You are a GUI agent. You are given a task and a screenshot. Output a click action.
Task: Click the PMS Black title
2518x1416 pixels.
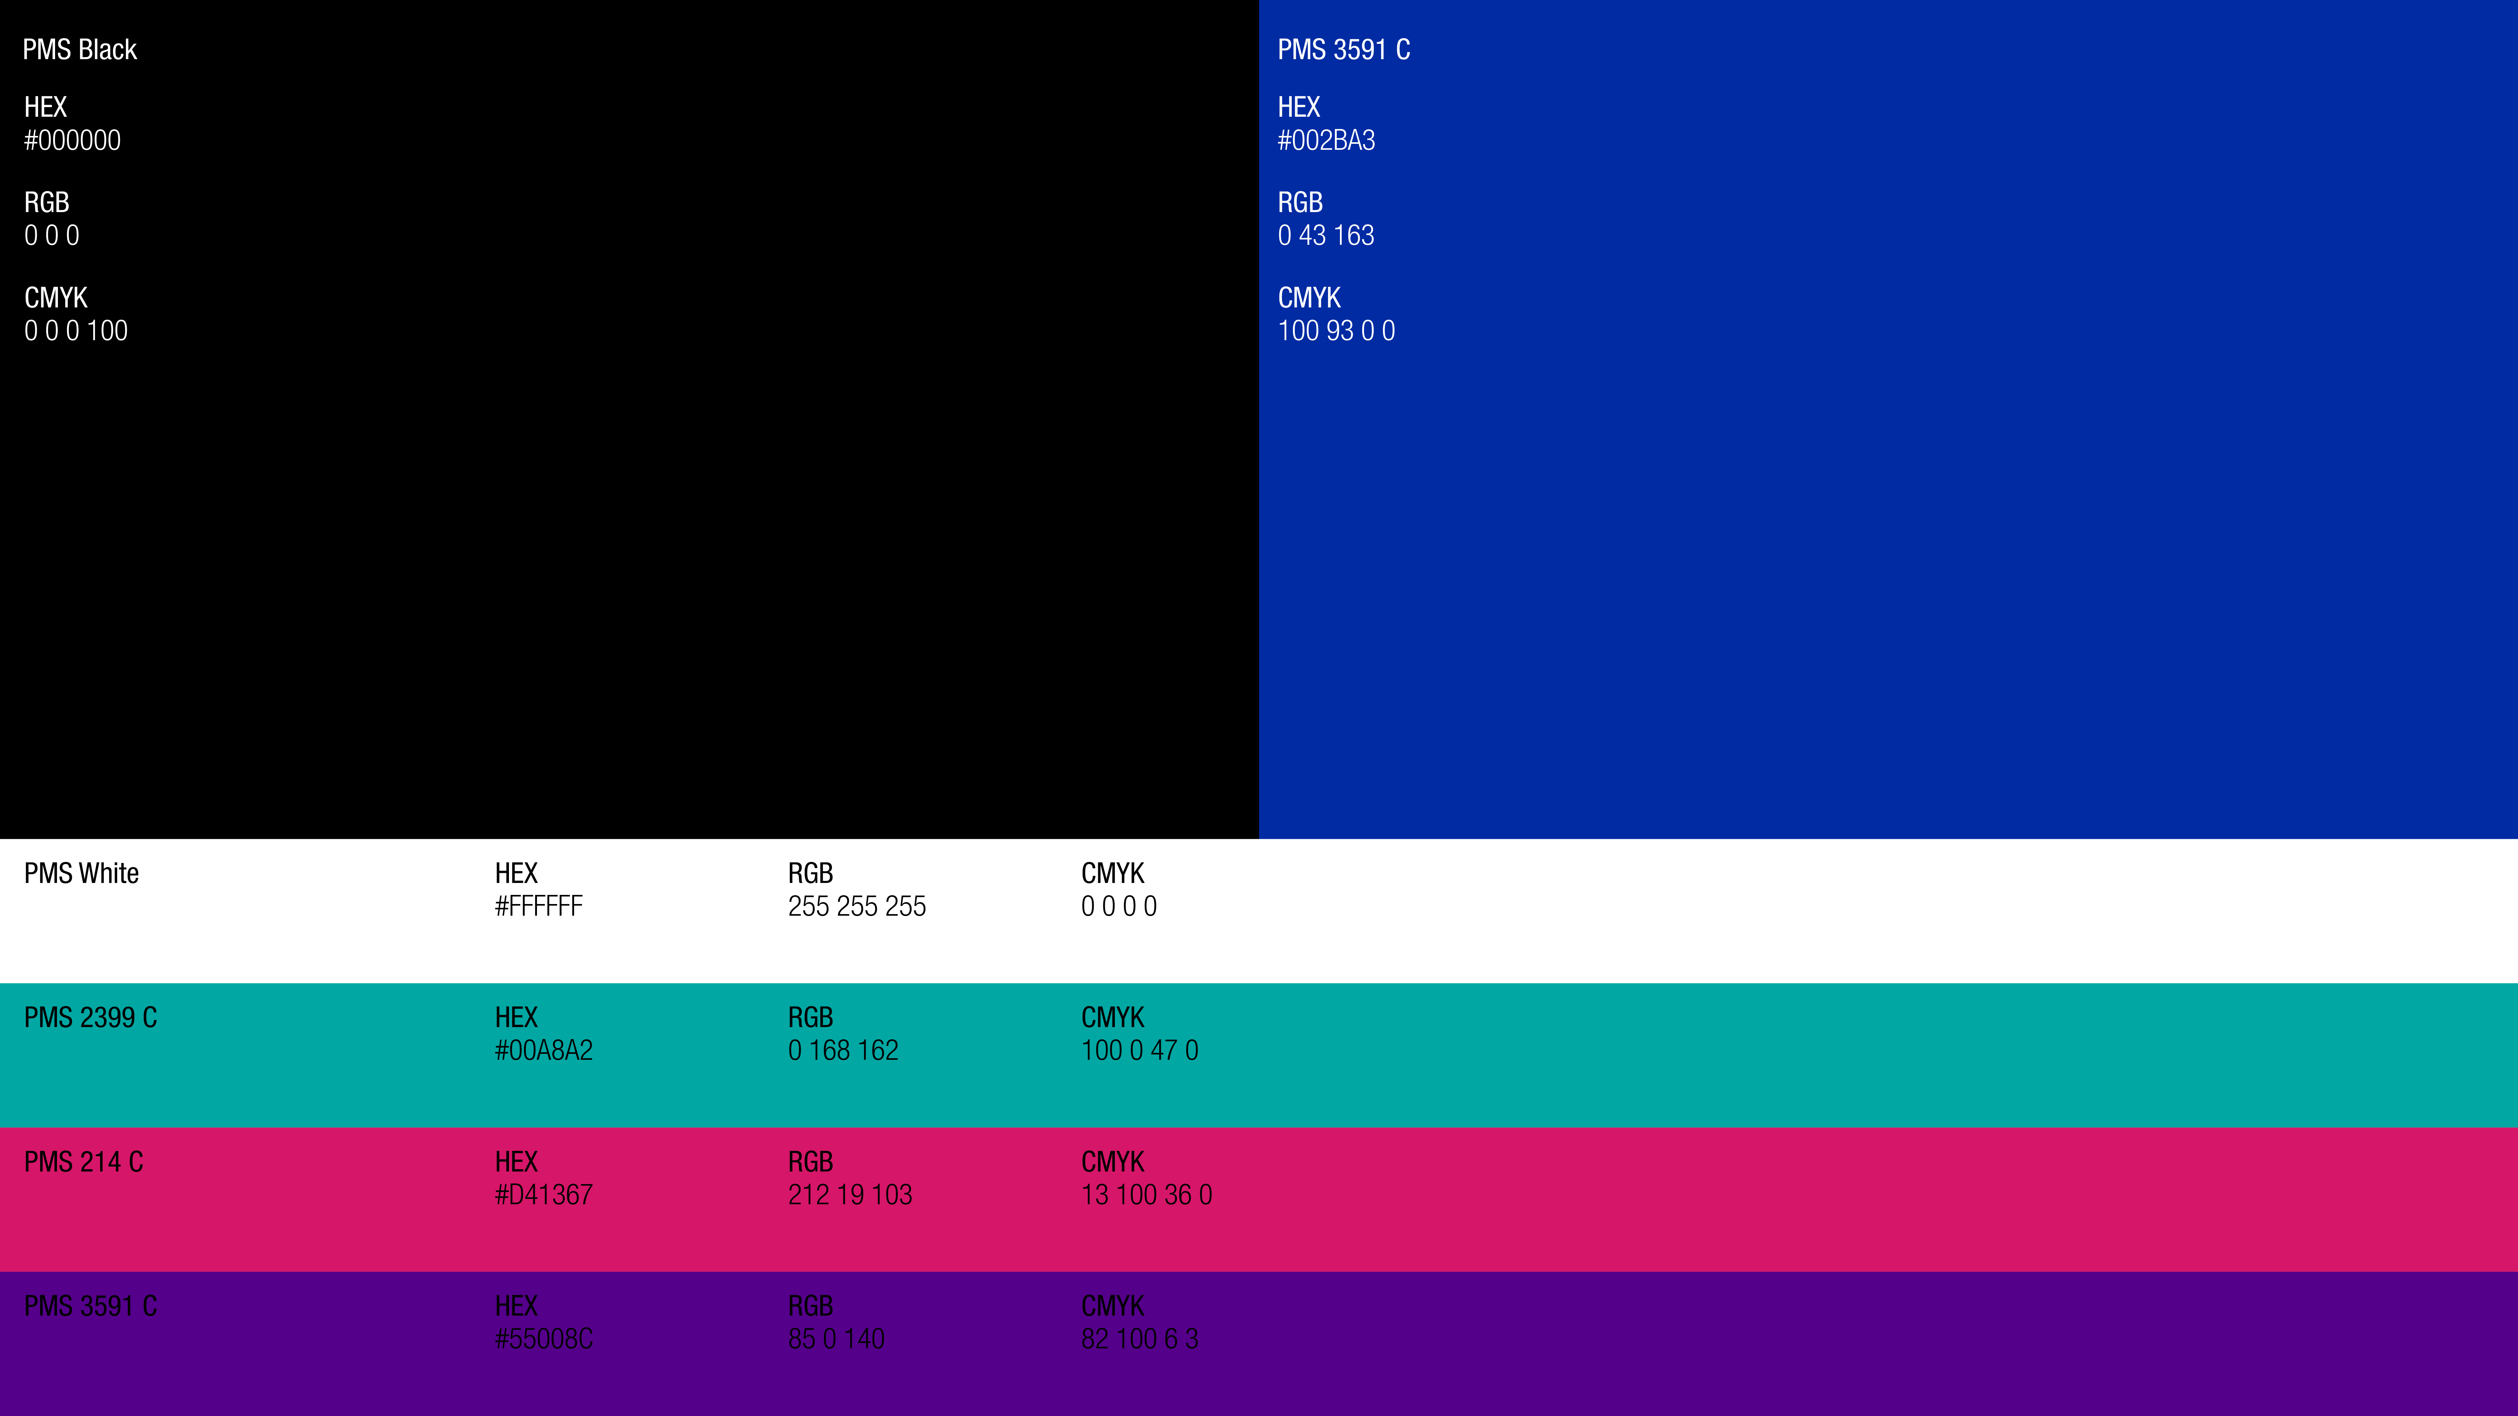coord(80,50)
